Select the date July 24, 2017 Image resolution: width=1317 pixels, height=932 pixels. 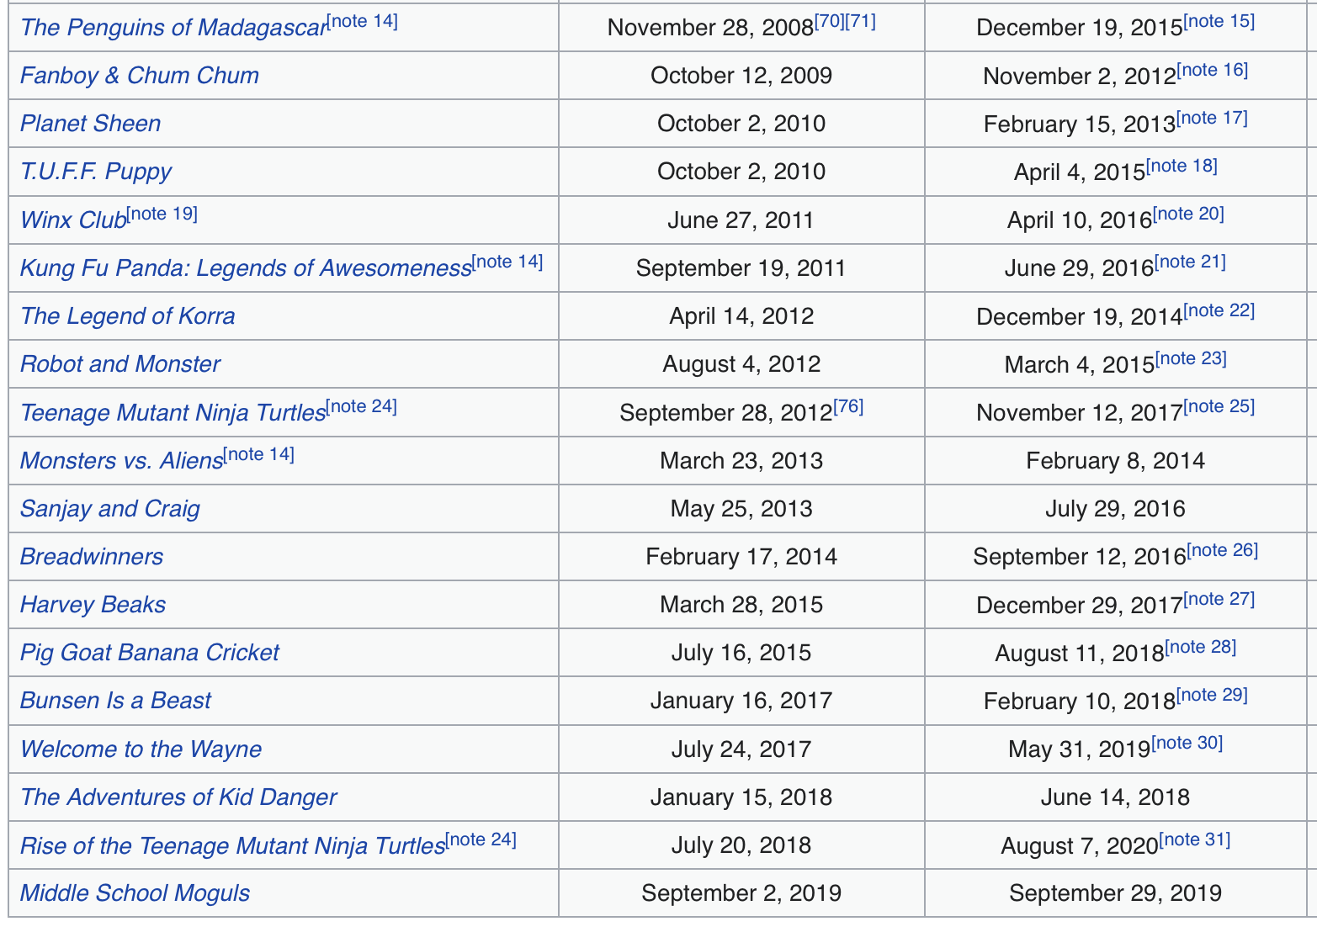tap(741, 749)
